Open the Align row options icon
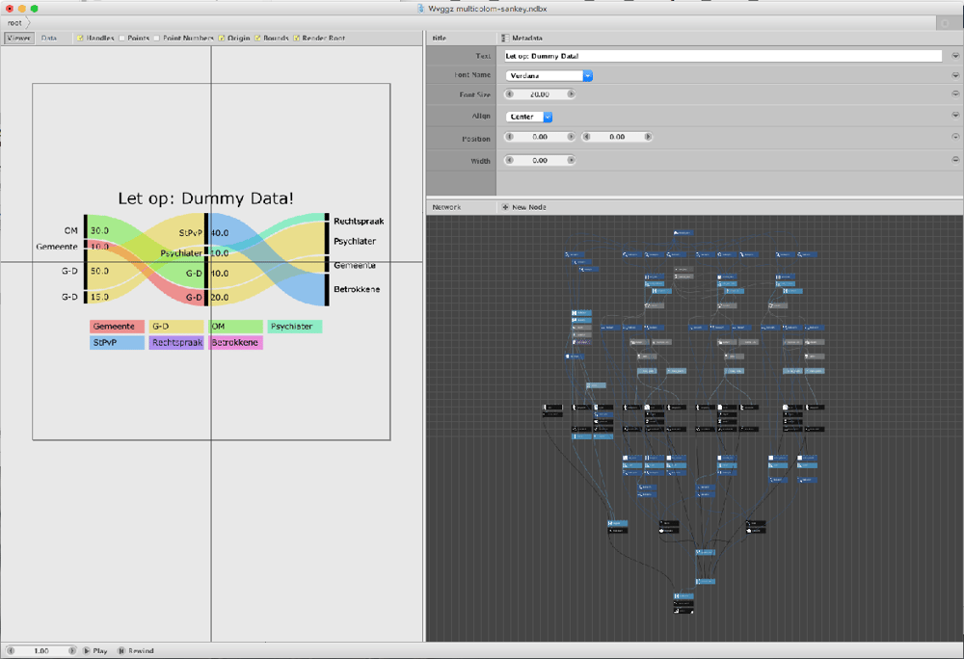Screen dimensions: 964x659 (955, 115)
